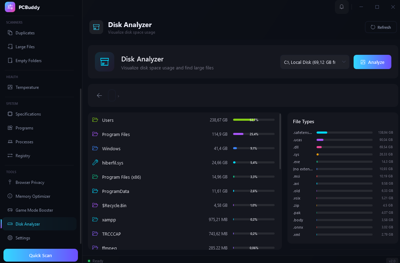Select the Large Files scanner
This screenshot has height=263, width=400.
pos(25,46)
